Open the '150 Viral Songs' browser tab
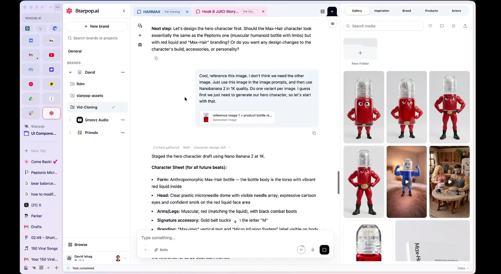 [41, 249]
